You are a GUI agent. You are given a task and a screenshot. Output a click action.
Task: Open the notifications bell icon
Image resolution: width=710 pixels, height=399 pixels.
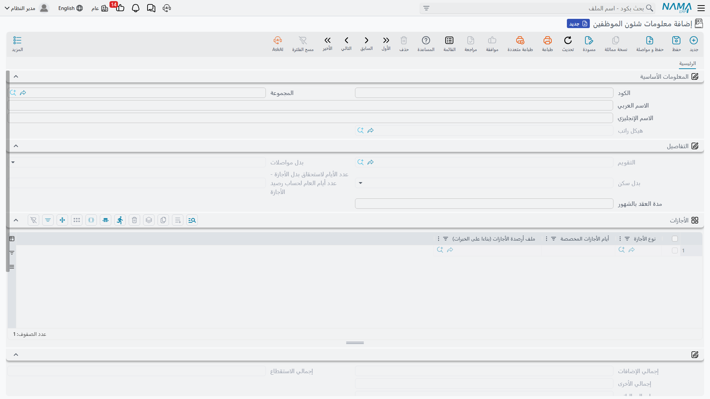(x=136, y=8)
